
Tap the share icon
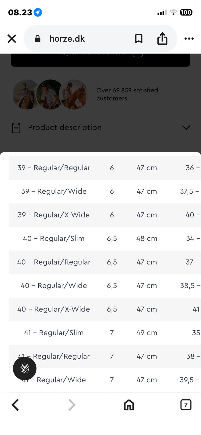(x=162, y=39)
